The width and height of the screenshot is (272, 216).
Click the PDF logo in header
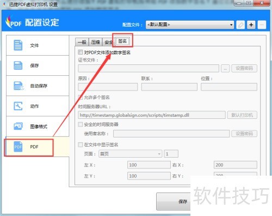[14, 22]
